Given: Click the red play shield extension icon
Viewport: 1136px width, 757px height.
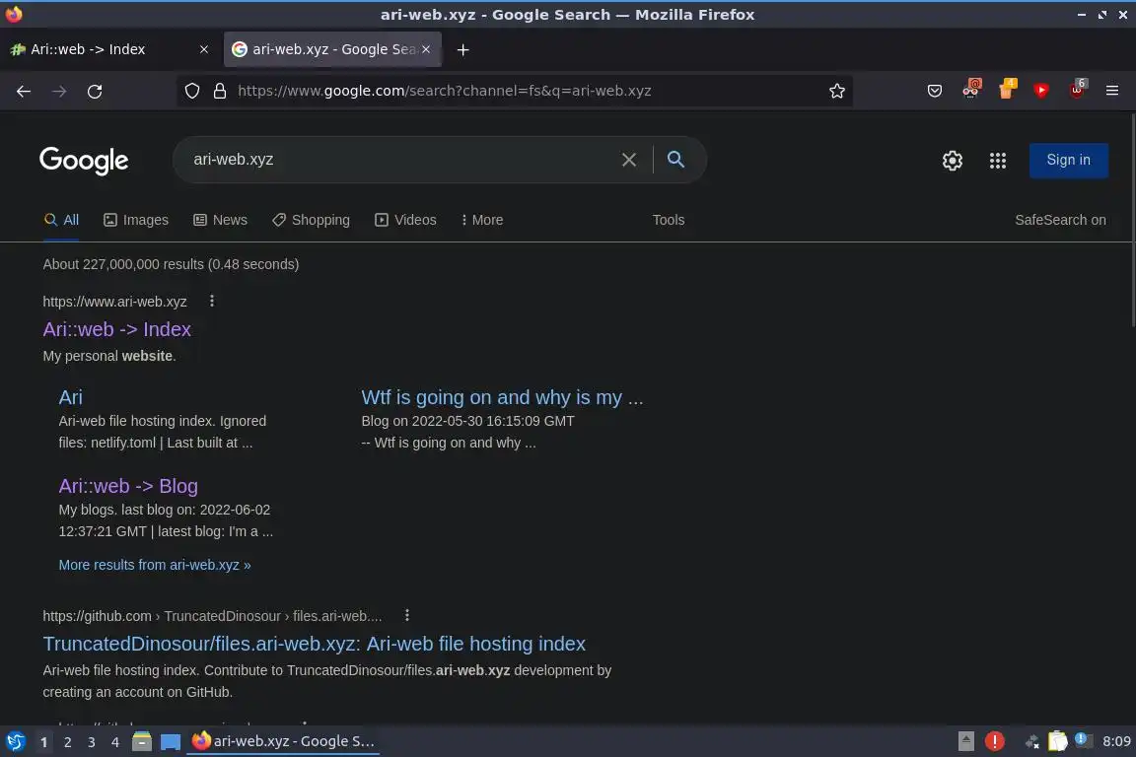Looking at the screenshot, I should click(x=1041, y=91).
